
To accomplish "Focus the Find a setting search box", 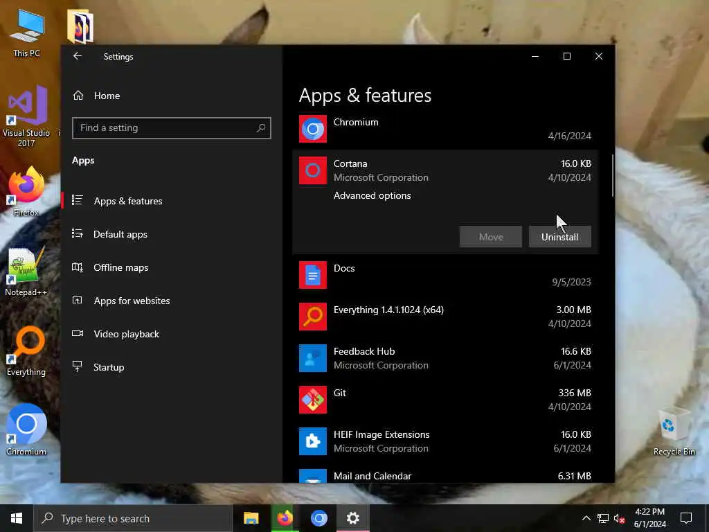I will (x=172, y=128).
